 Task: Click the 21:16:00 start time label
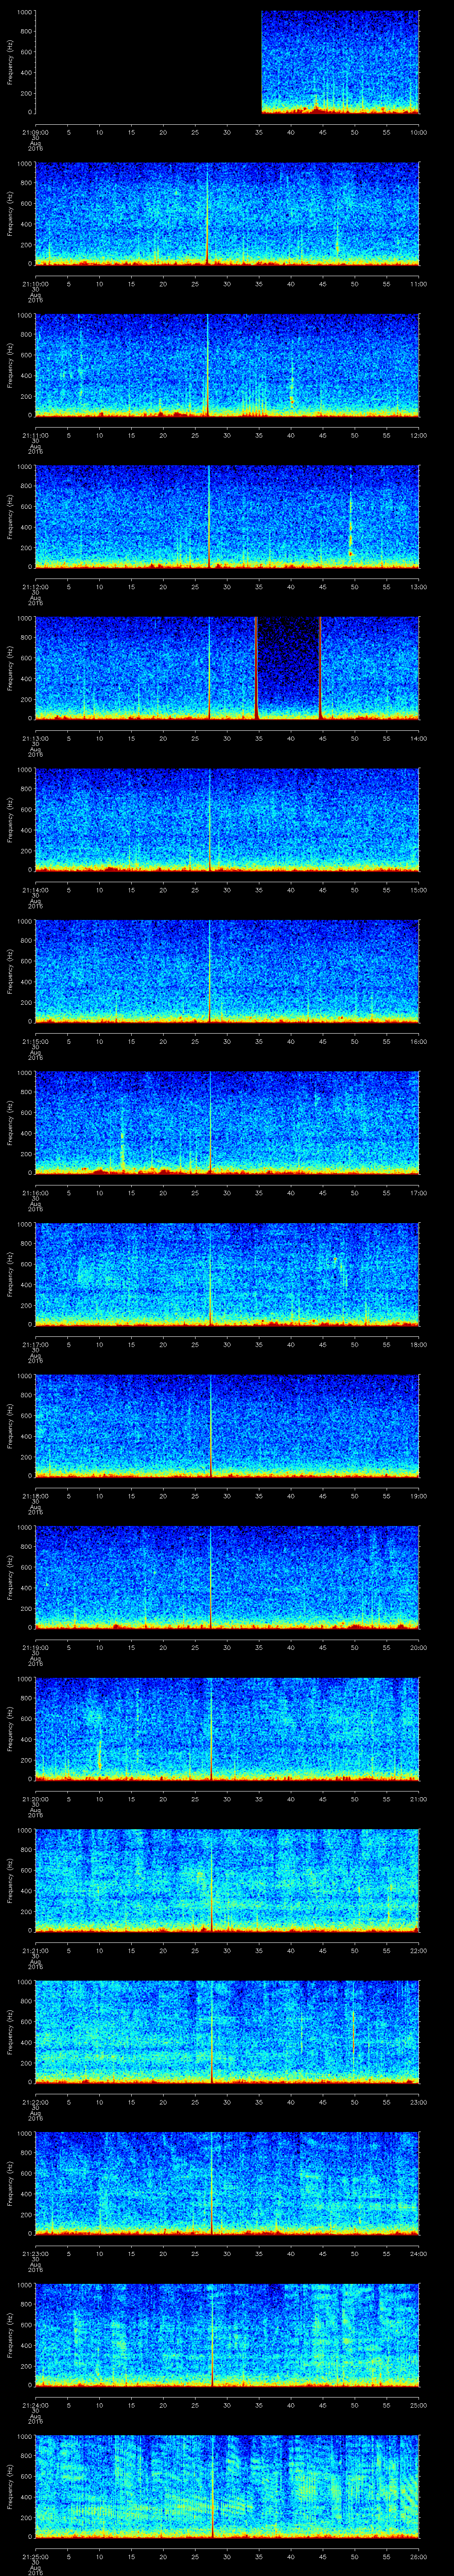[x=35, y=1193]
